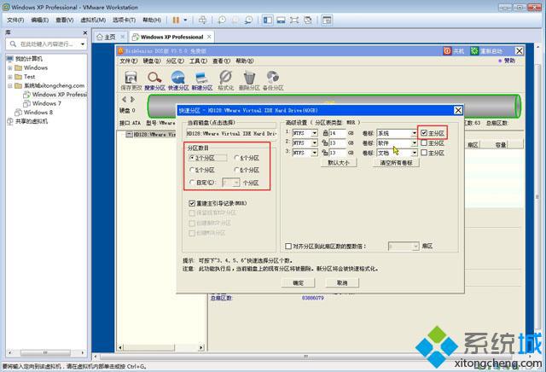
Task: Toggle the VMware library sidebar view icon
Action: (267, 20)
